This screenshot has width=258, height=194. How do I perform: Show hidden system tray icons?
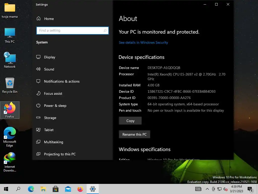207,189
